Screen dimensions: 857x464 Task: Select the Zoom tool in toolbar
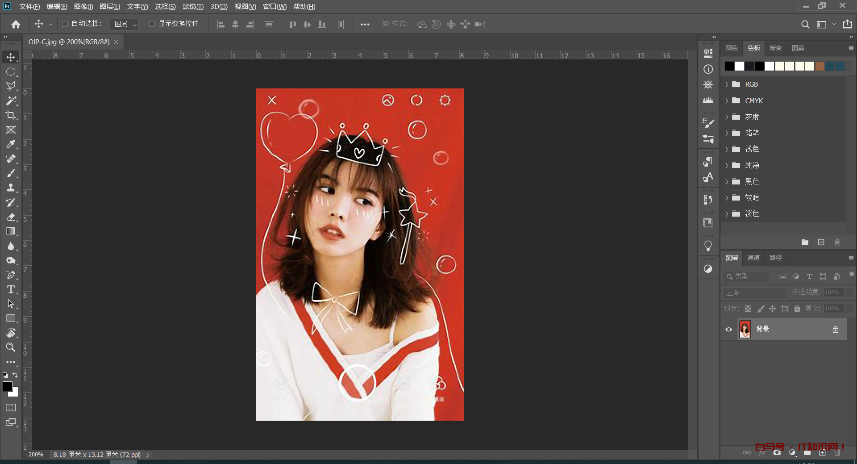click(11, 347)
